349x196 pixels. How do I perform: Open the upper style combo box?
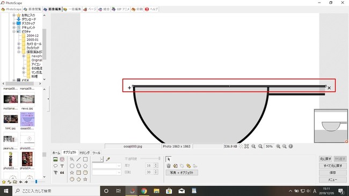point(106,166)
